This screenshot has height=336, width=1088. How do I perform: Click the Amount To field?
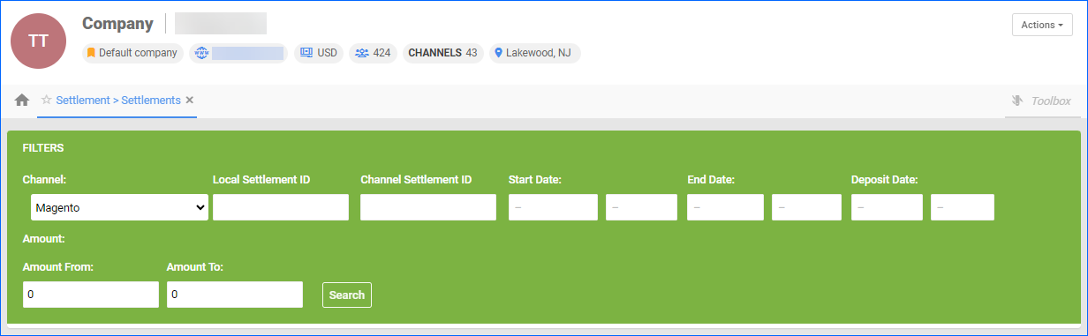point(235,295)
